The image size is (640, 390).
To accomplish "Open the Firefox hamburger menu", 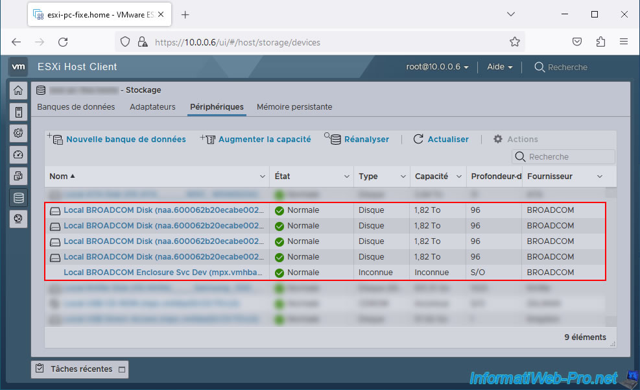I will coord(624,42).
